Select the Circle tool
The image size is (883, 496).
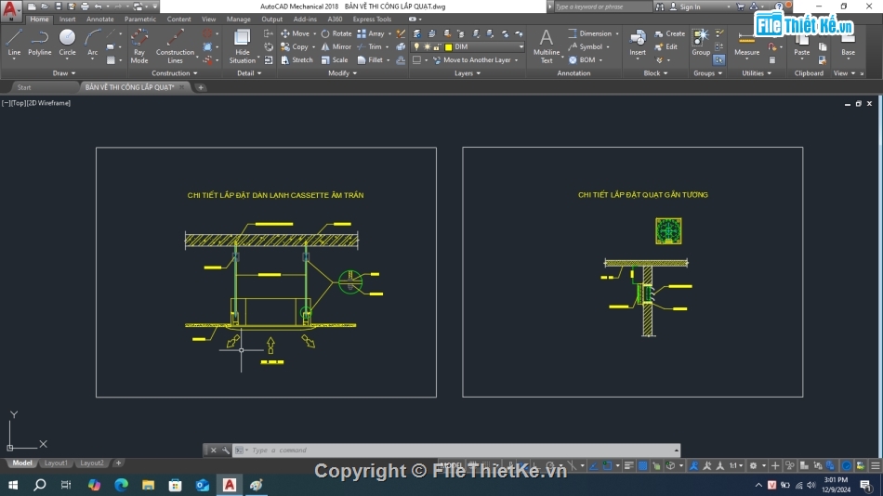(67, 42)
